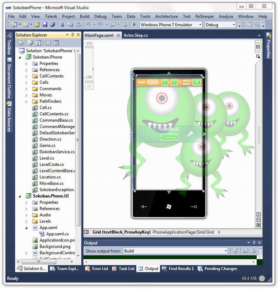Click the New Project toolbar icon
278x289 pixels.
pyautogui.click(x=14, y=24)
